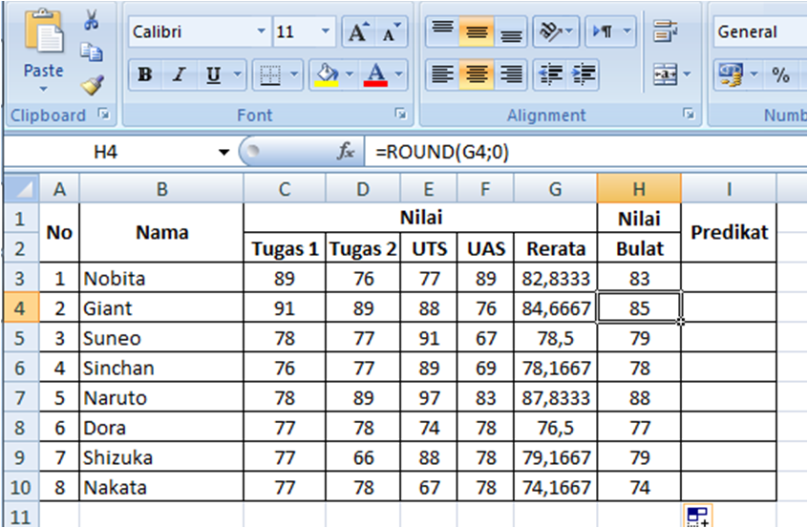Click the Copy icon
This screenshot has width=808, height=528.
pyautogui.click(x=92, y=52)
